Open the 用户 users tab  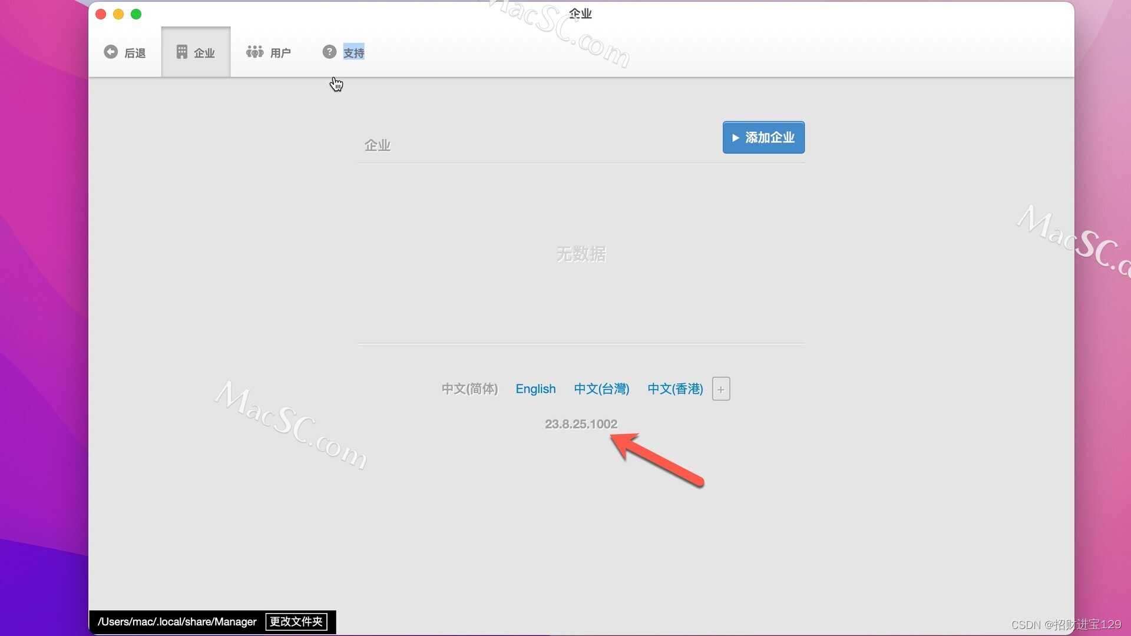click(x=268, y=52)
